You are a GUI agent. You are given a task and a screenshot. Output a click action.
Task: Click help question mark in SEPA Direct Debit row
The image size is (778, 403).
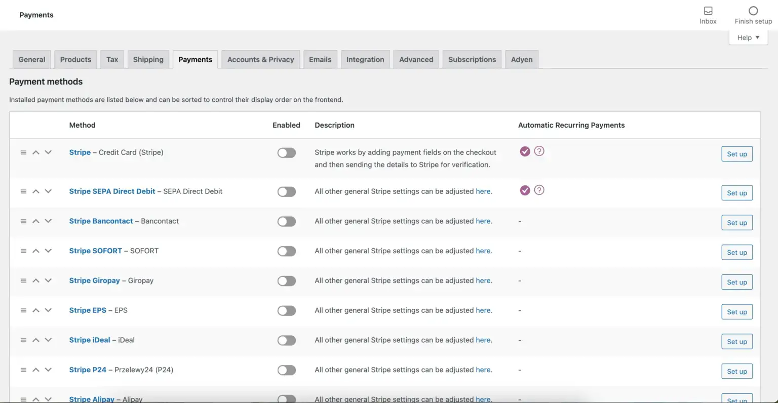tap(539, 190)
